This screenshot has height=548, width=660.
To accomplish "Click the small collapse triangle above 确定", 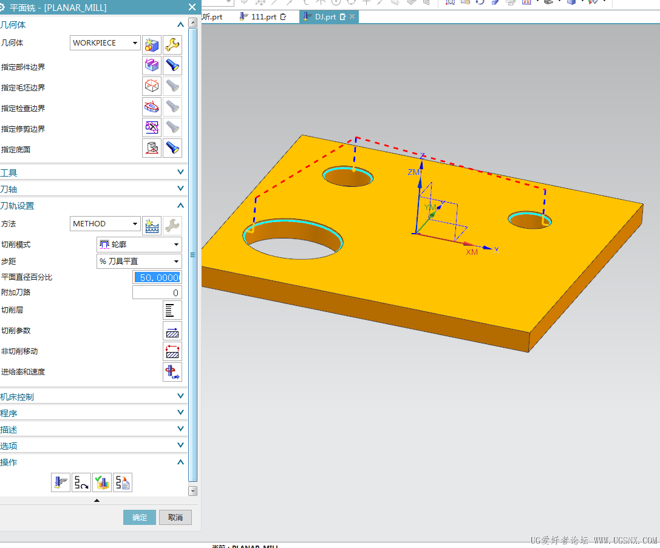I will (97, 501).
